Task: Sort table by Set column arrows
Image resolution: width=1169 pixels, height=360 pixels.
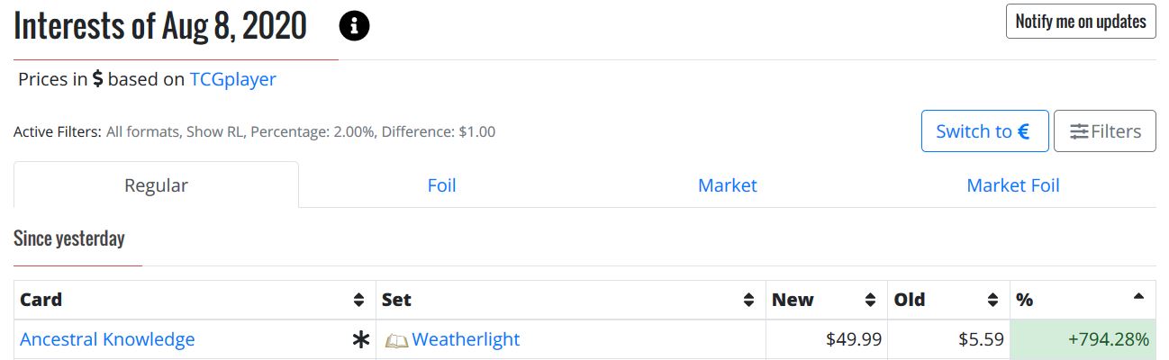Action: point(748,301)
